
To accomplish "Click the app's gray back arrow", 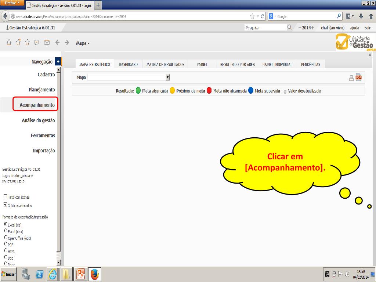I will tap(57, 43).
